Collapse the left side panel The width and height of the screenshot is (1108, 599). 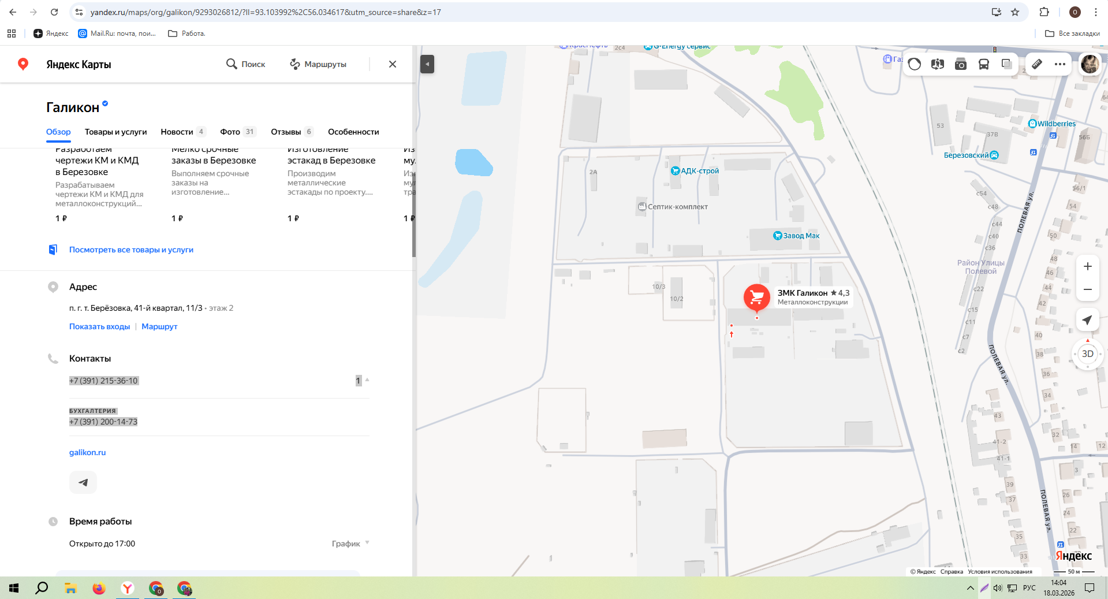click(x=427, y=64)
